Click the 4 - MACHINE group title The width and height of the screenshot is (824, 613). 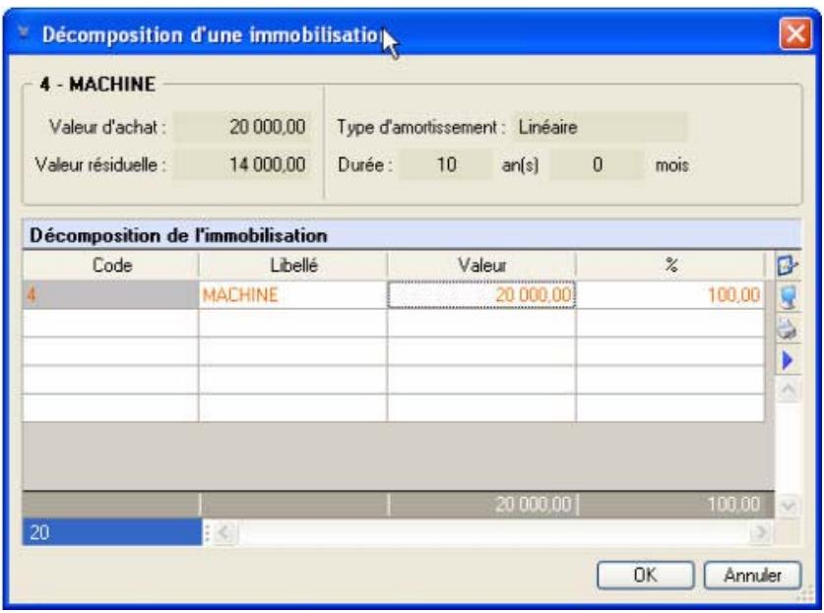click(x=97, y=84)
